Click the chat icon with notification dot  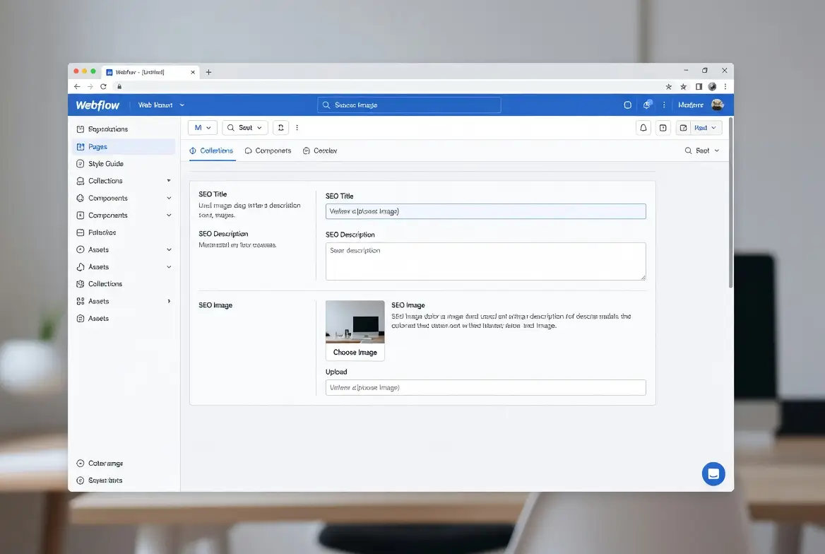[x=646, y=105]
